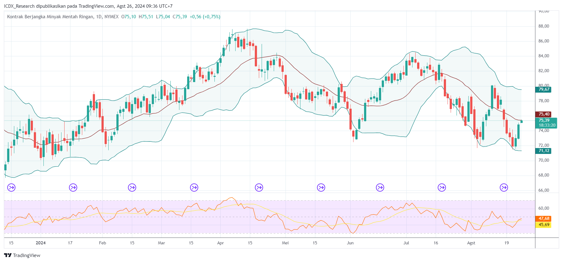The image size is (563, 262).
Task: Click the 19 date label on the time axis
Action: 507,243
